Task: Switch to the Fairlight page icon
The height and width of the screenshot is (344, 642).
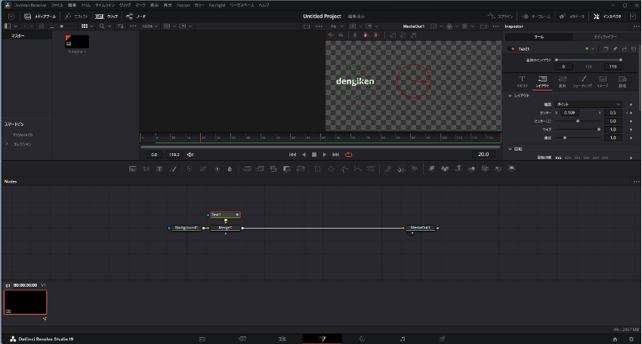Action: pos(403,339)
